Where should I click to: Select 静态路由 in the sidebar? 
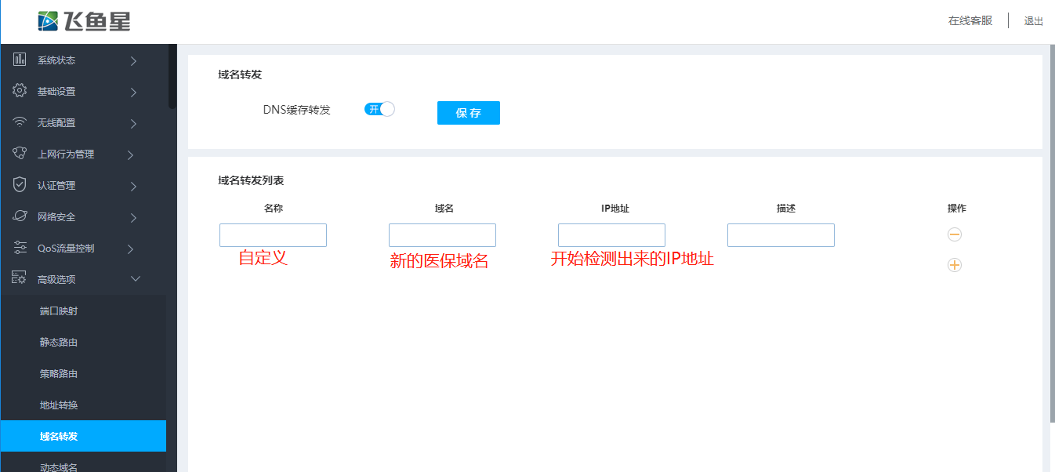click(x=59, y=343)
